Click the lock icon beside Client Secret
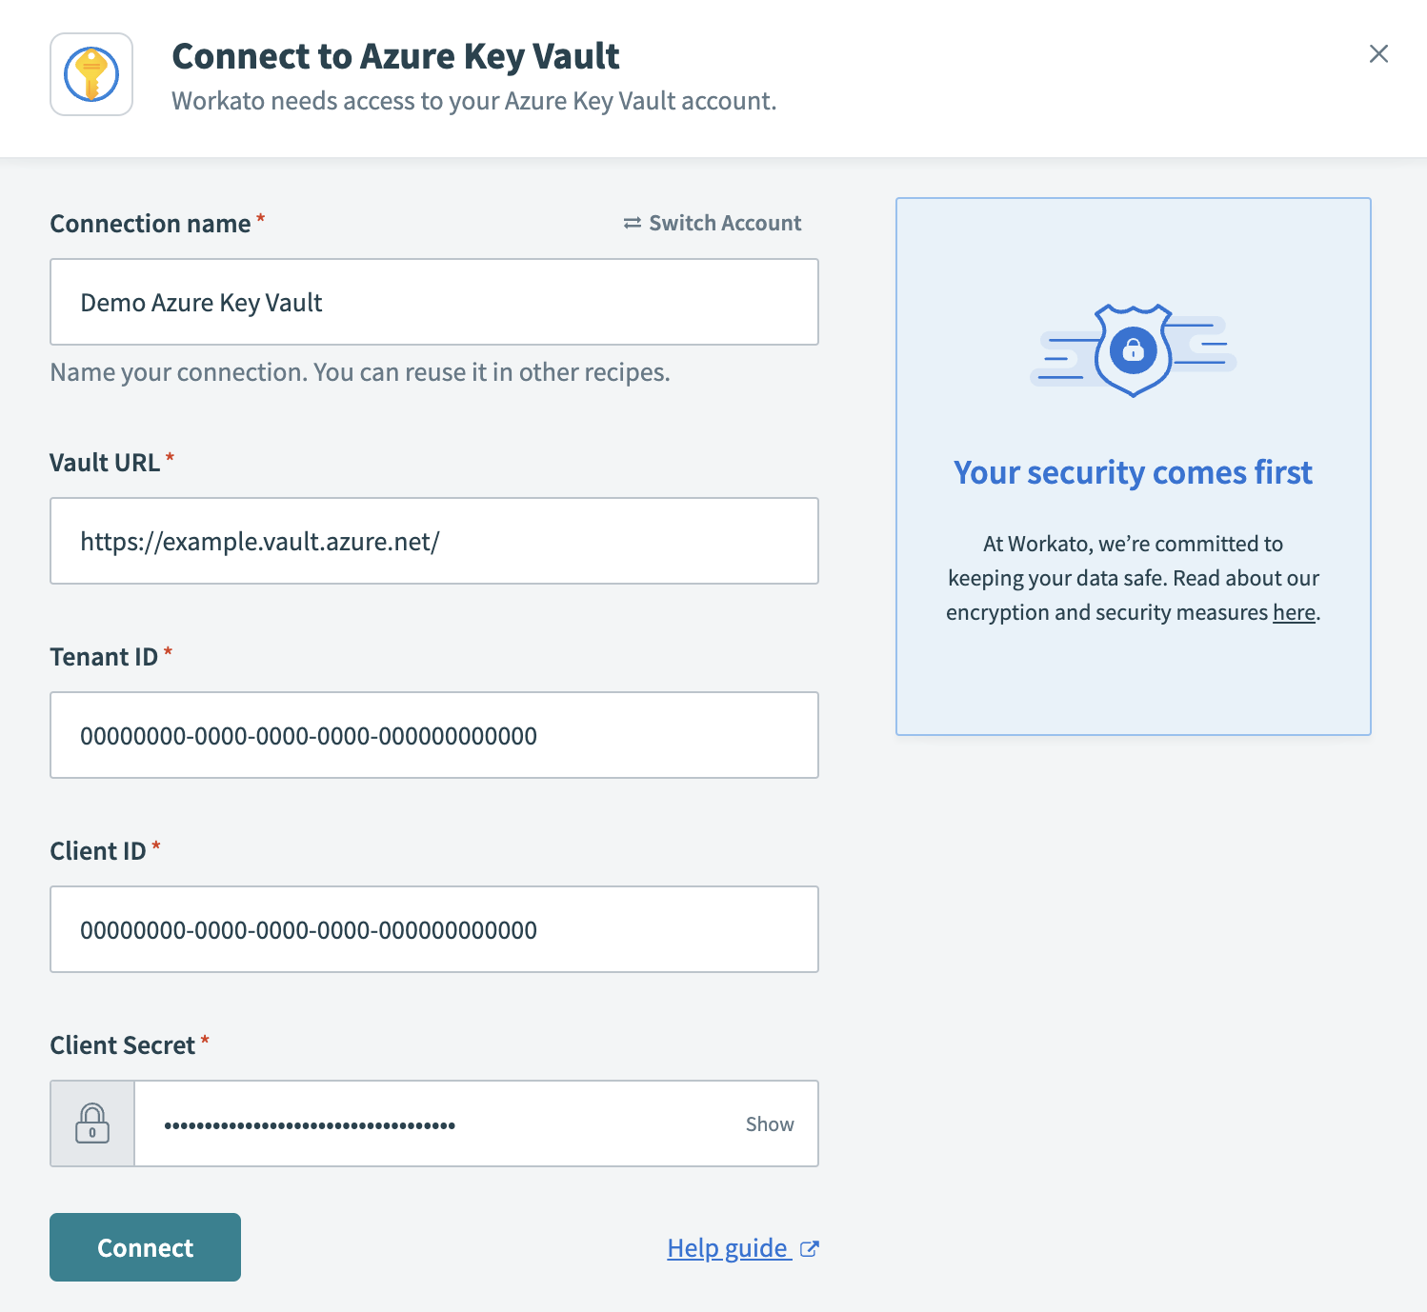The height and width of the screenshot is (1312, 1427). pos(90,1123)
